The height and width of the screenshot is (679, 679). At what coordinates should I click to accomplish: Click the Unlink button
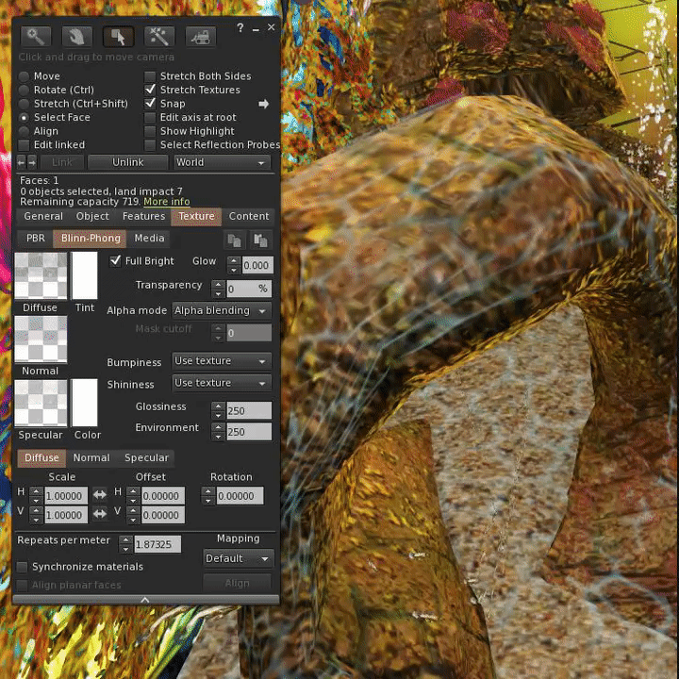point(127,162)
